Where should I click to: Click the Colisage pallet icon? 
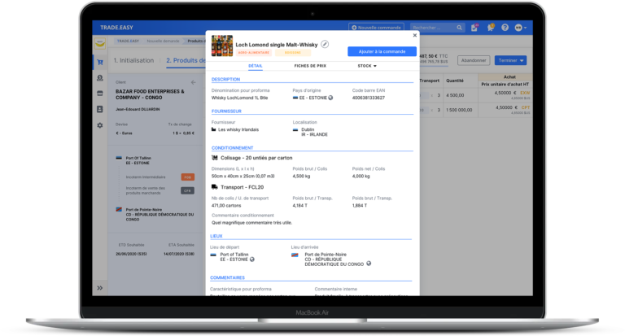(x=215, y=158)
